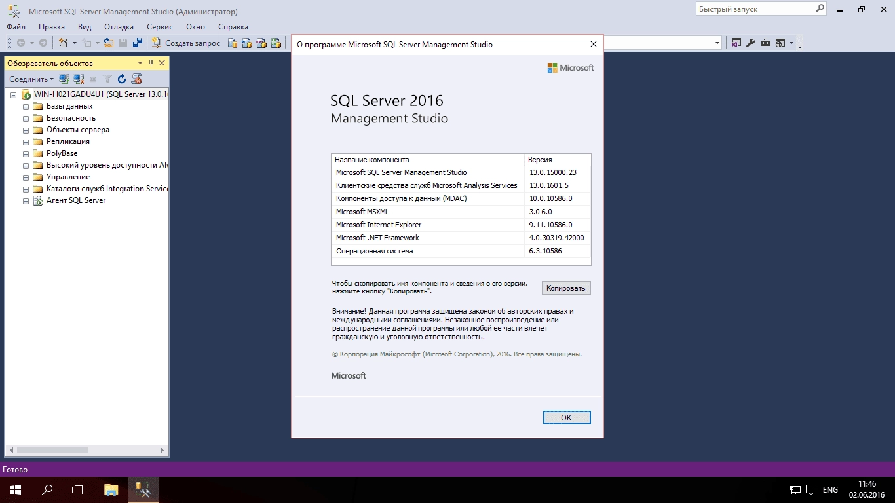Click the Save All double-floppy icon
The image size is (895, 503).
(x=138, y=43)
